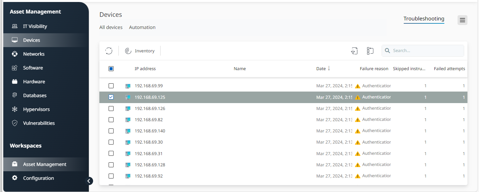Collapse the sidebar with the chevron arrow
Viewport: 479px width, 192px height.
tap(89, 181)
